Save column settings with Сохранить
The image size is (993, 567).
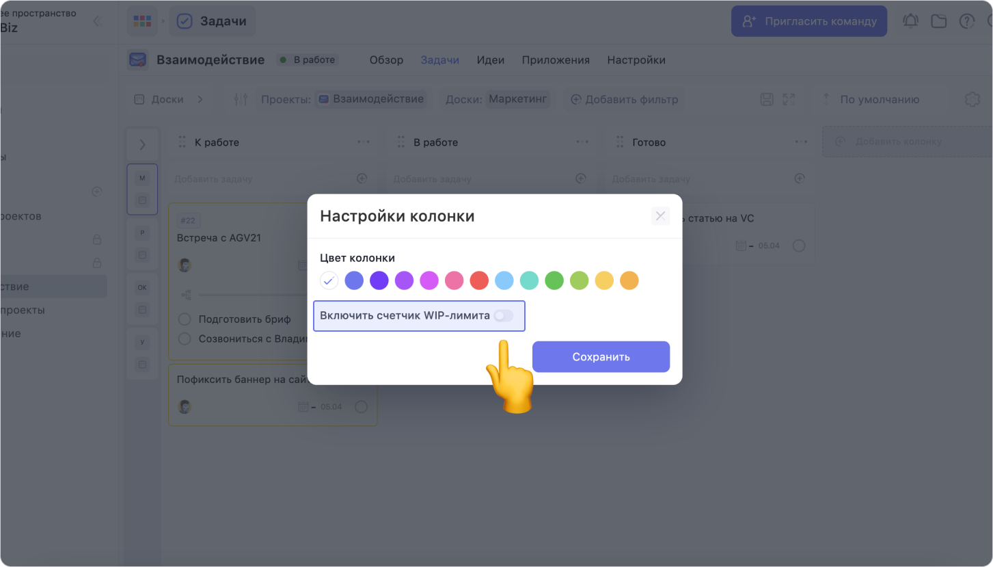(601, 357)
